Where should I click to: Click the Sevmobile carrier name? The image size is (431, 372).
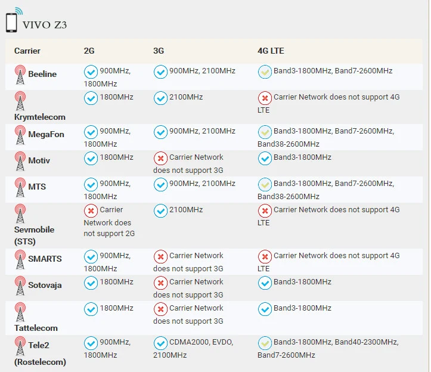pos(34,235)
